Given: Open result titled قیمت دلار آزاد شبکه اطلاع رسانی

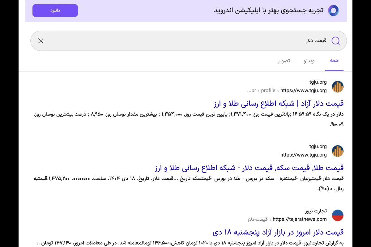Looking at the screenshot, I should click(279, 103).
